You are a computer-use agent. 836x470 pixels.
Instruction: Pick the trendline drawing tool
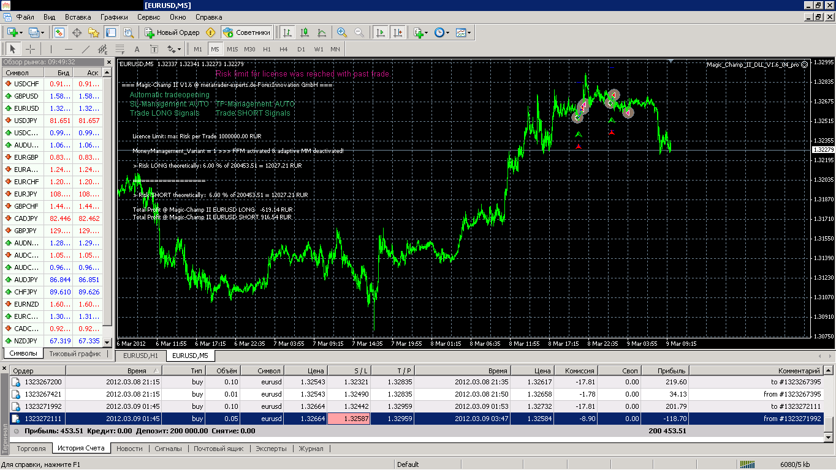(x=86, y=49)
